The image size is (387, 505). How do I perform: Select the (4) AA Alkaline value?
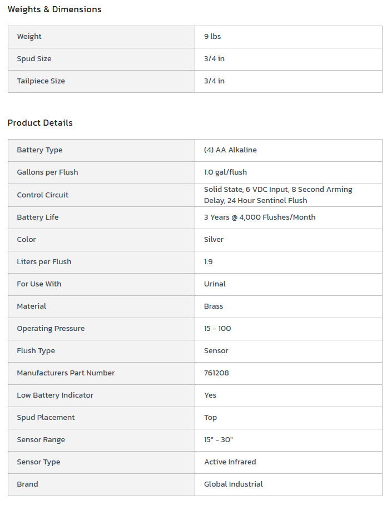pos(230,150)
